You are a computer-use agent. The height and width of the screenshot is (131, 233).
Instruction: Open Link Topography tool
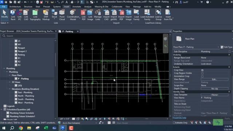35,15
